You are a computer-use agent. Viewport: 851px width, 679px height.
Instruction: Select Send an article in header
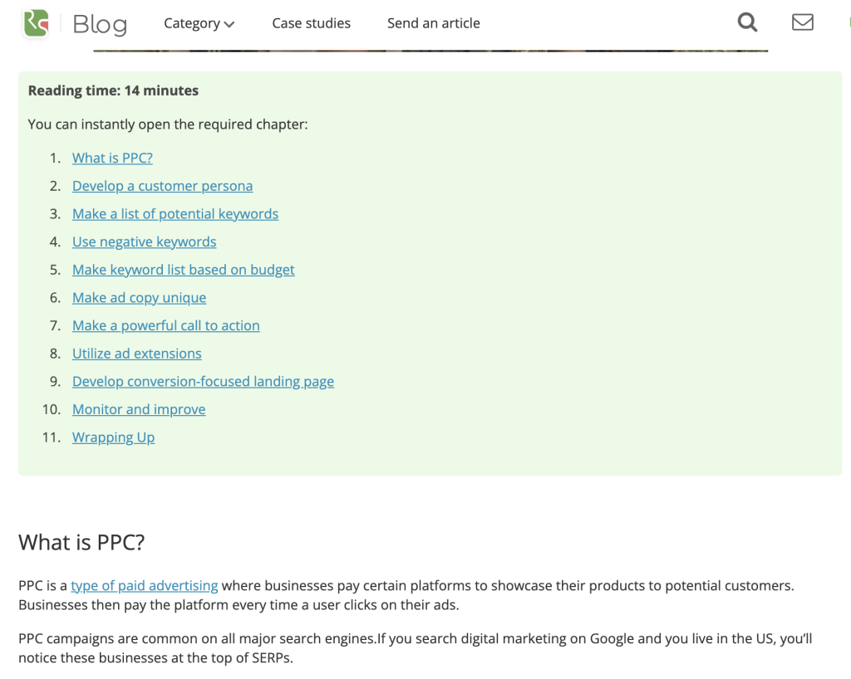433,23
